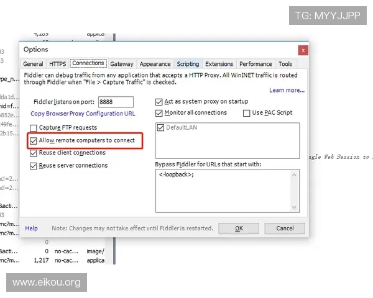Click the bypass list scroll up arrow
This screenshot has height=298, width=373.
[294, 175]
